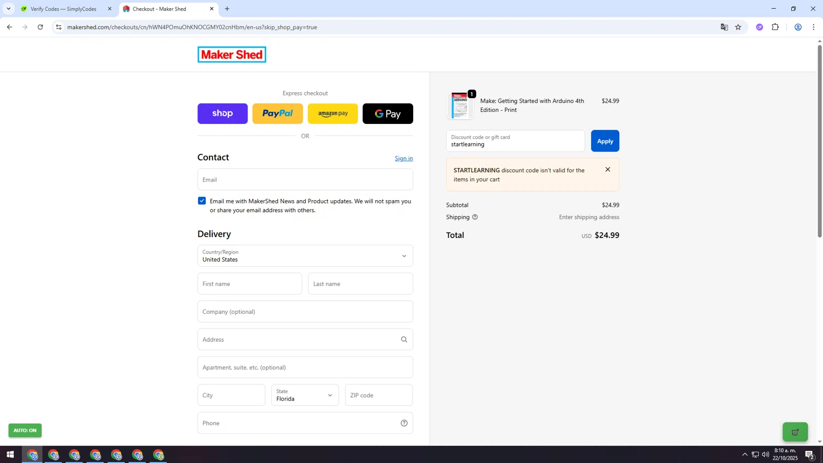Click the Last name field
The image size is (823, 463).
pyautogui.click(x=360, y=284)
